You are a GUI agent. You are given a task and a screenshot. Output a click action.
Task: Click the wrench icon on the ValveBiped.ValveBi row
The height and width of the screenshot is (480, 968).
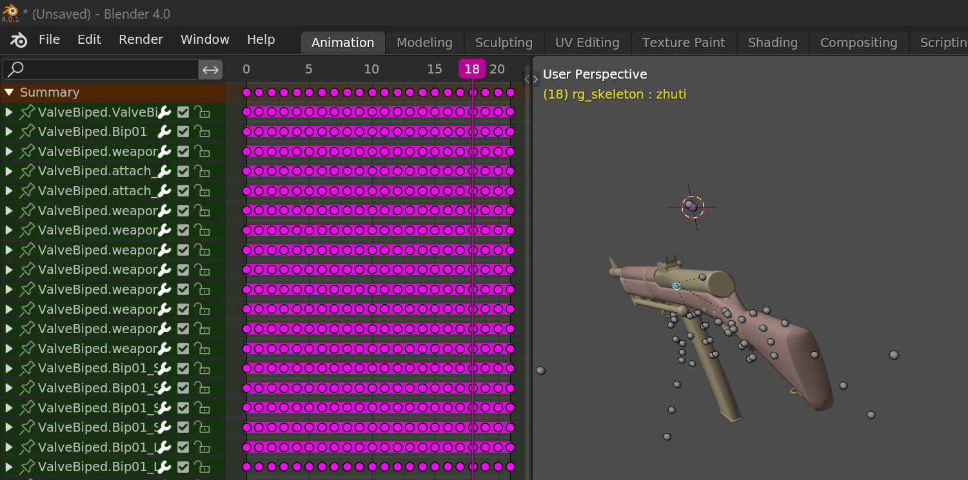tap(164, 112)
